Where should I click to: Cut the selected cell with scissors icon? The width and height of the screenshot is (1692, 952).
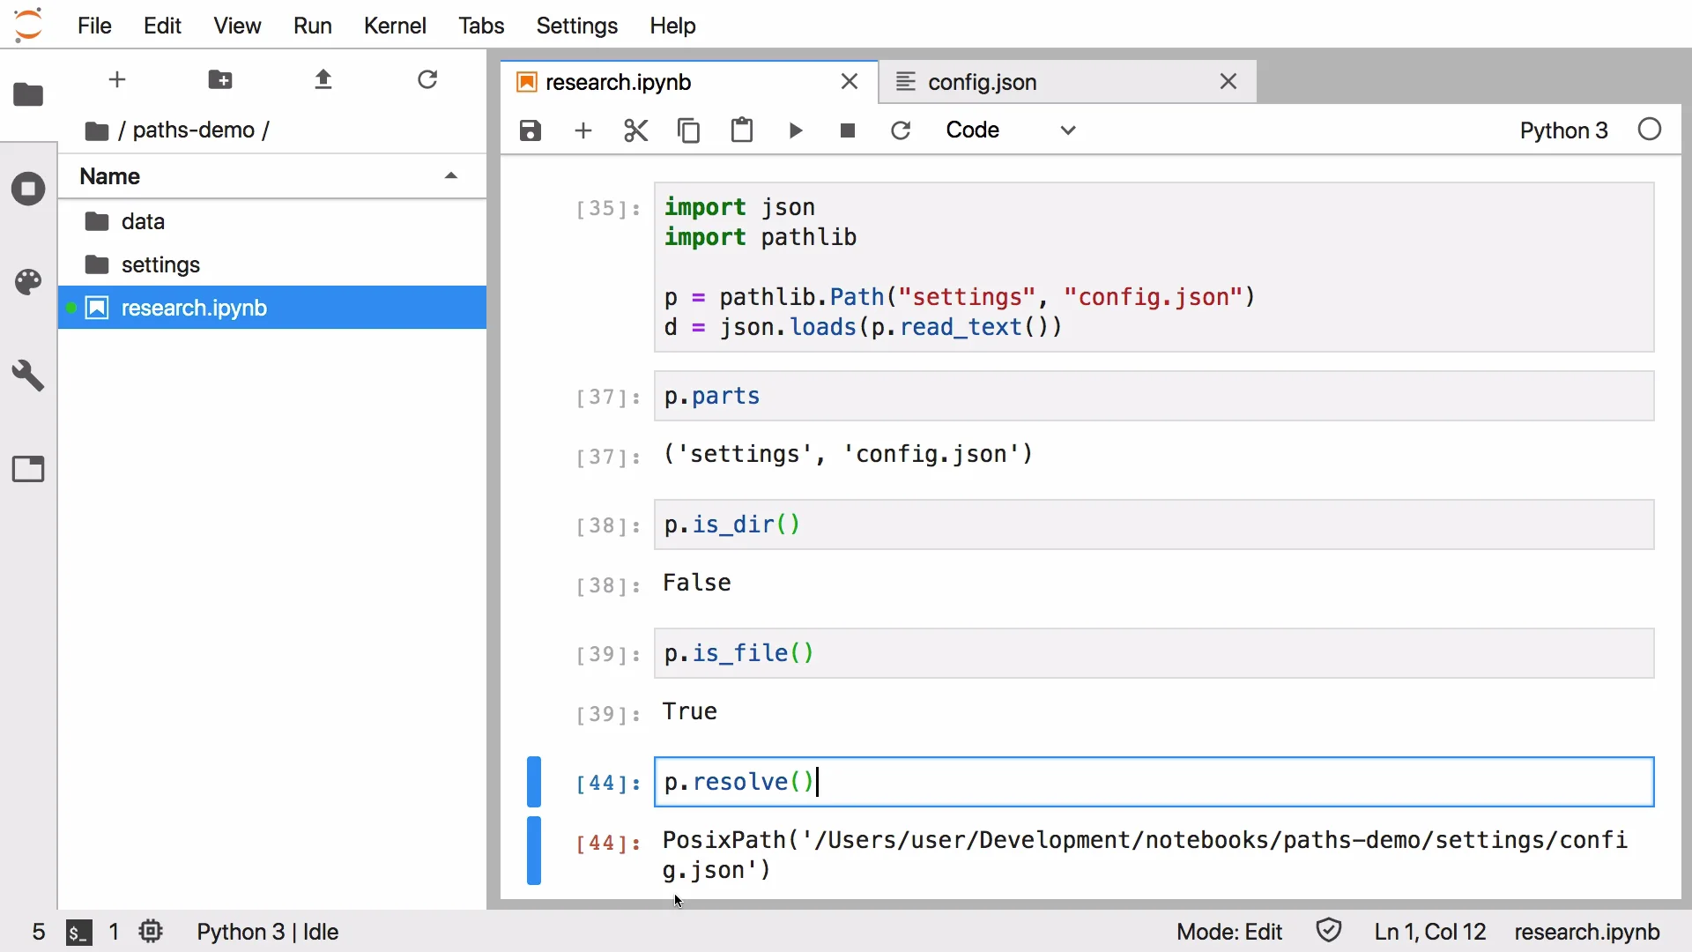click(x=635, y=130)
